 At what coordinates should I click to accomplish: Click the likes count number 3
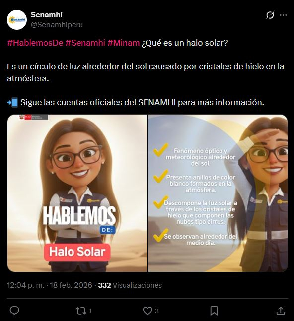157,311
